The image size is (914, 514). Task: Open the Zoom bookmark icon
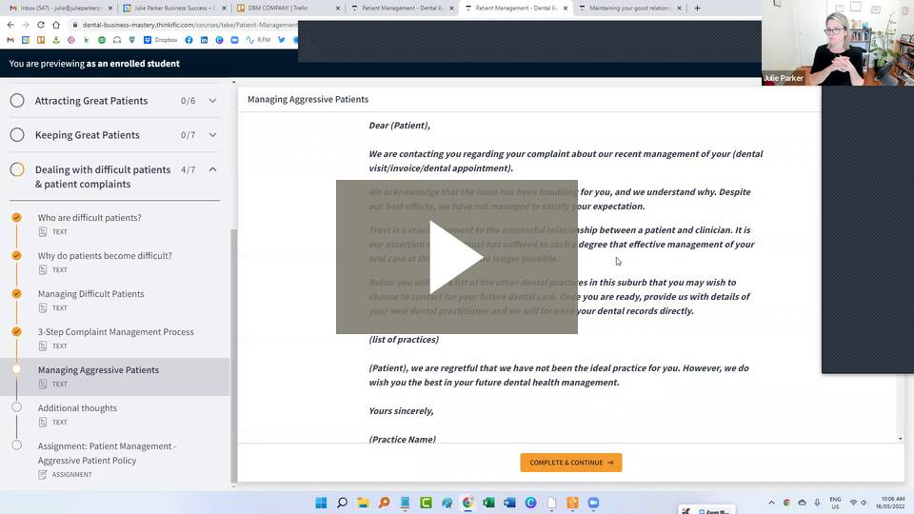point(234,40)
